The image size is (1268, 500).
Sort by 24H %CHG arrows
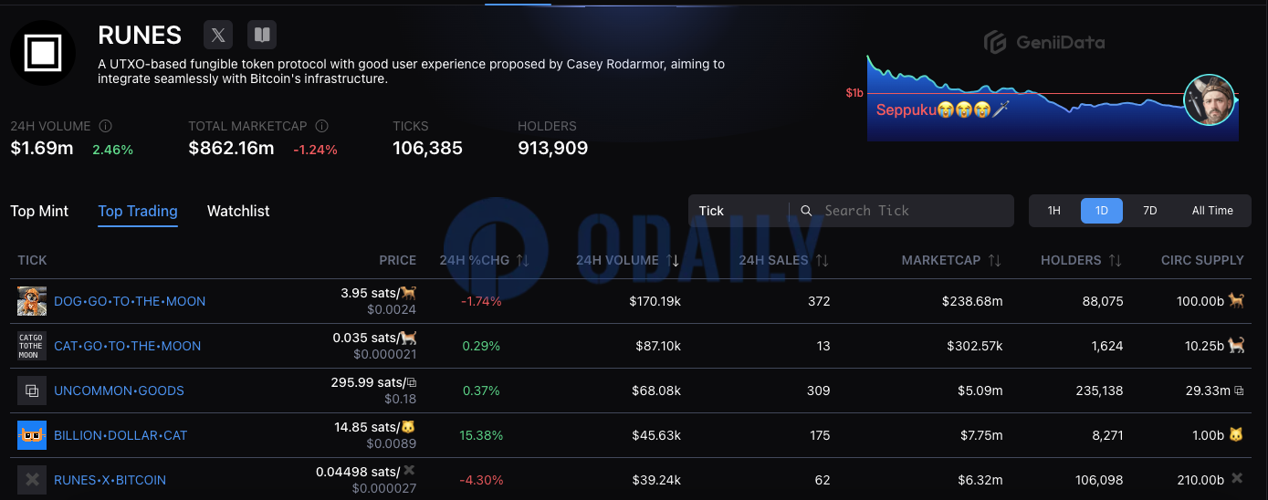pyautogui.click(x=522, y=260)
